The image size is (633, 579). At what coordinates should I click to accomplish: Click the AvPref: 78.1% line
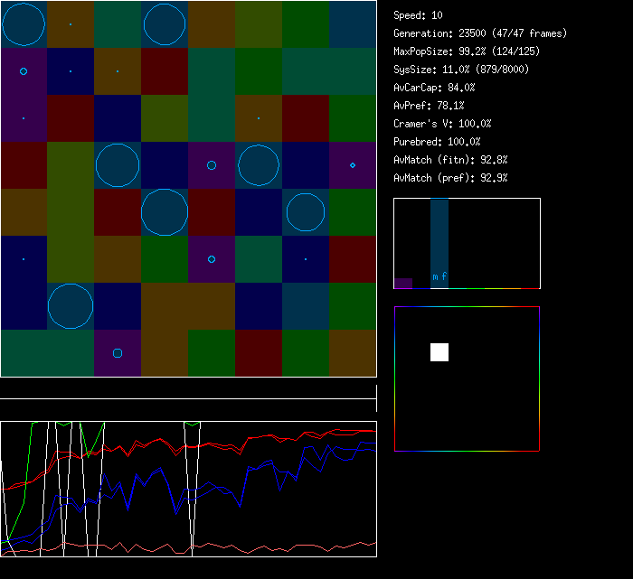click(x=429, y=106)
